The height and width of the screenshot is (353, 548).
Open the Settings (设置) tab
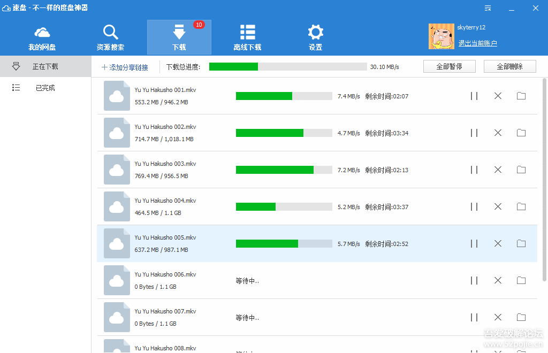(x=316, y=38)
